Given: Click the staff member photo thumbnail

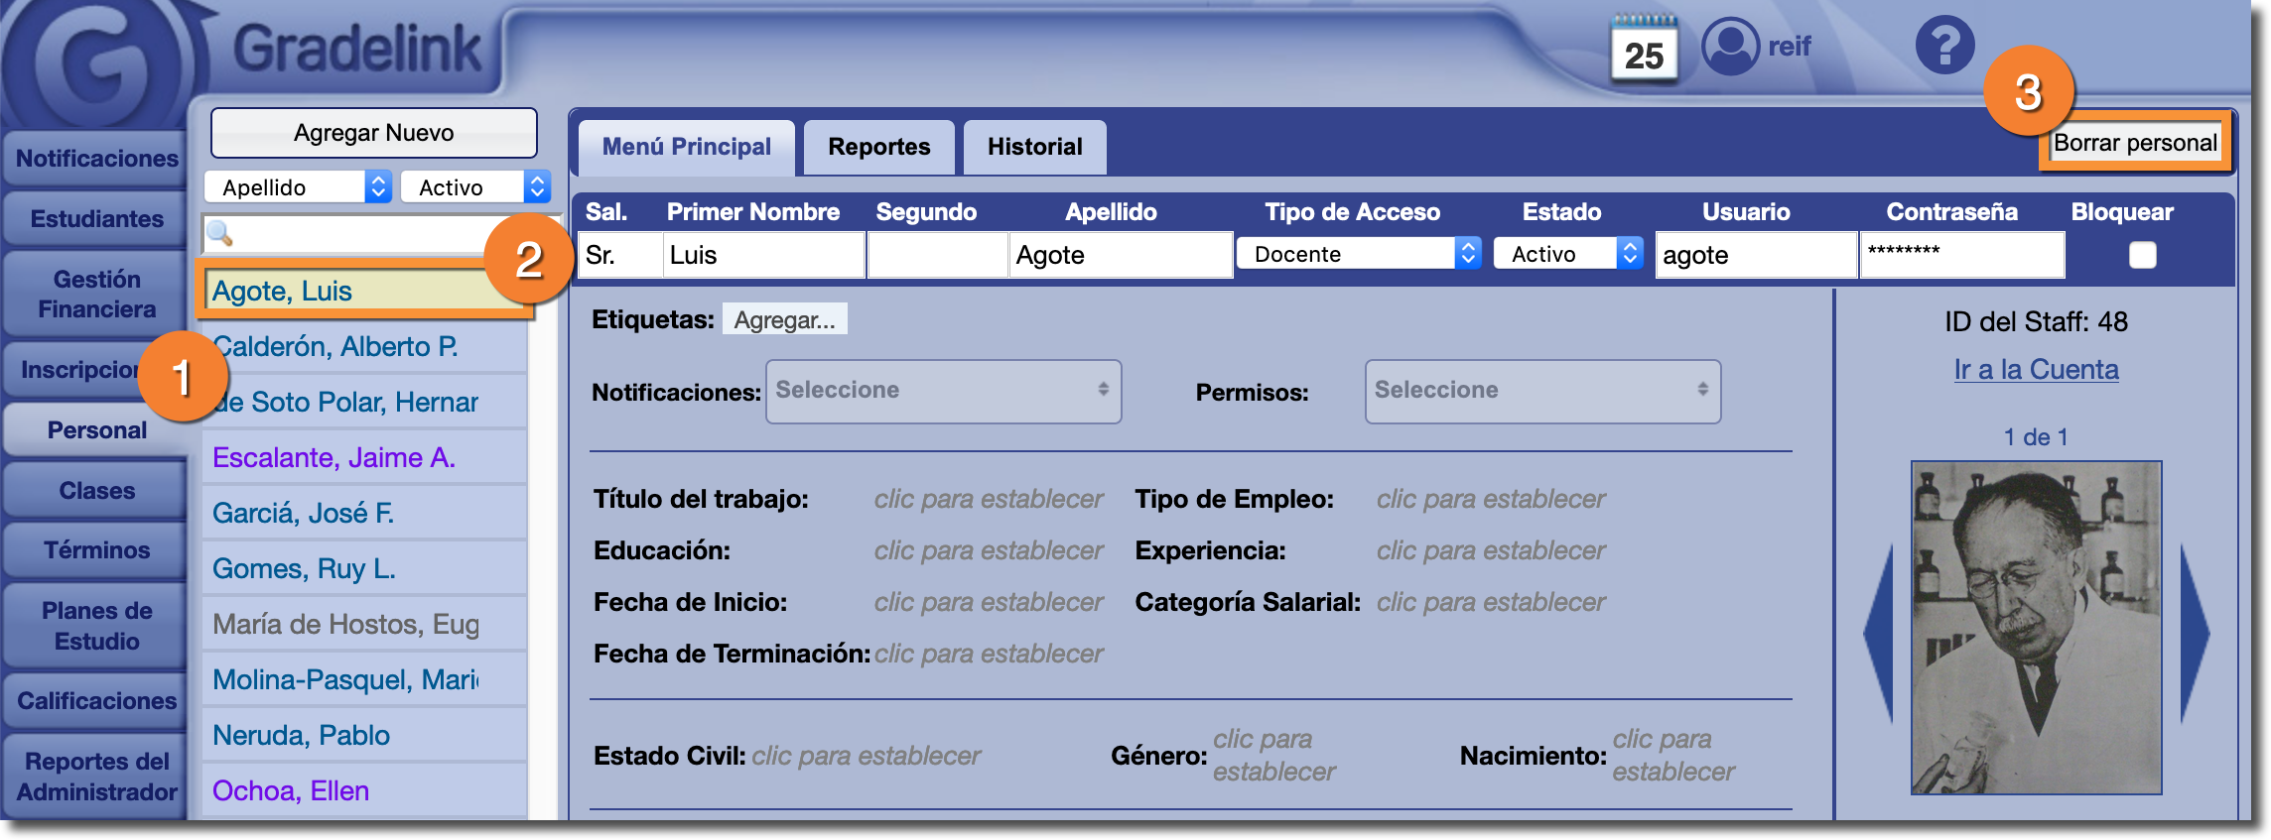Looking at the screenshot, I should tap(2036, 627).
